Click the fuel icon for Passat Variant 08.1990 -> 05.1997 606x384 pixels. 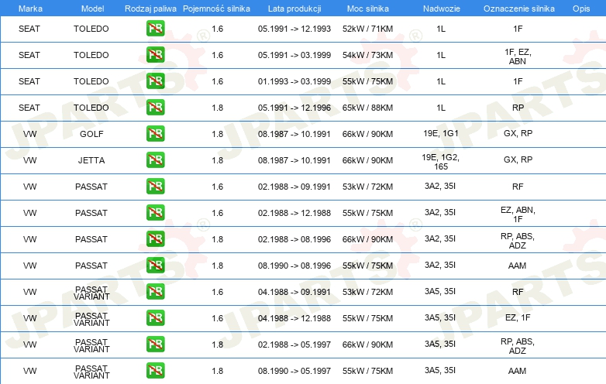(155, 371)
